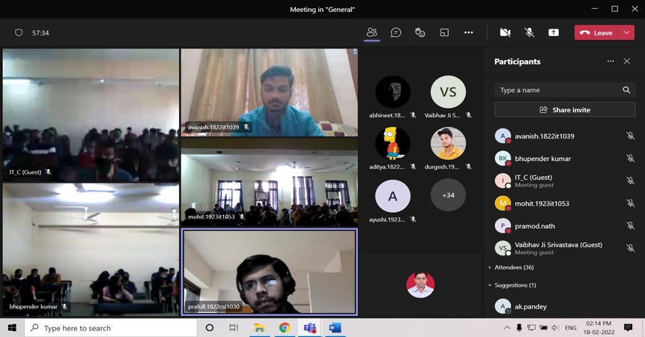Viewport: 645px width, 337px height.
Task: Open the meeting chat icon
Action: click(x=396, y=33)
